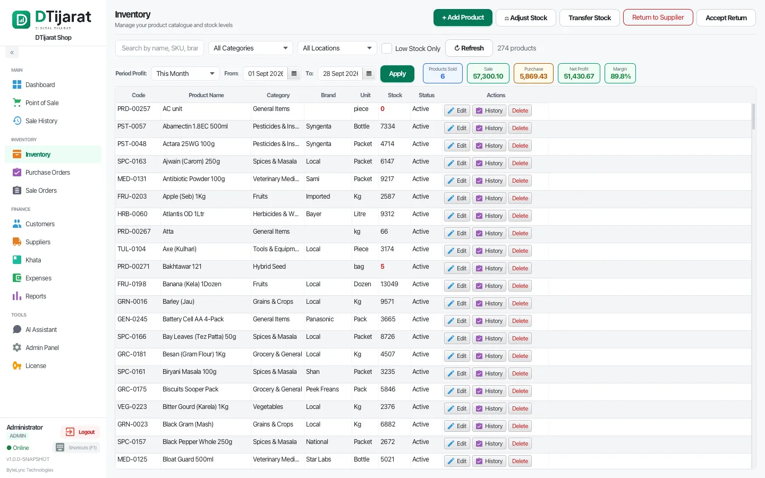Click the Dashboard grid icon
Screen dimensions: 765x478
point(17,85)
